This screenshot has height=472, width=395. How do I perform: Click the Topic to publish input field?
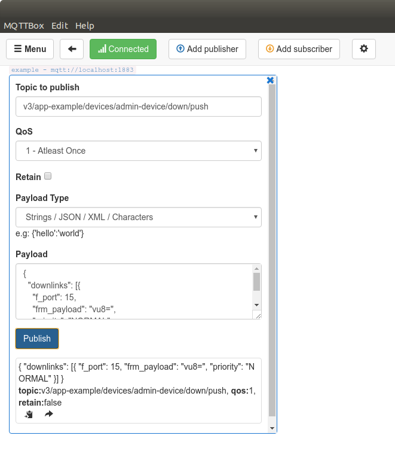point(138,106)
